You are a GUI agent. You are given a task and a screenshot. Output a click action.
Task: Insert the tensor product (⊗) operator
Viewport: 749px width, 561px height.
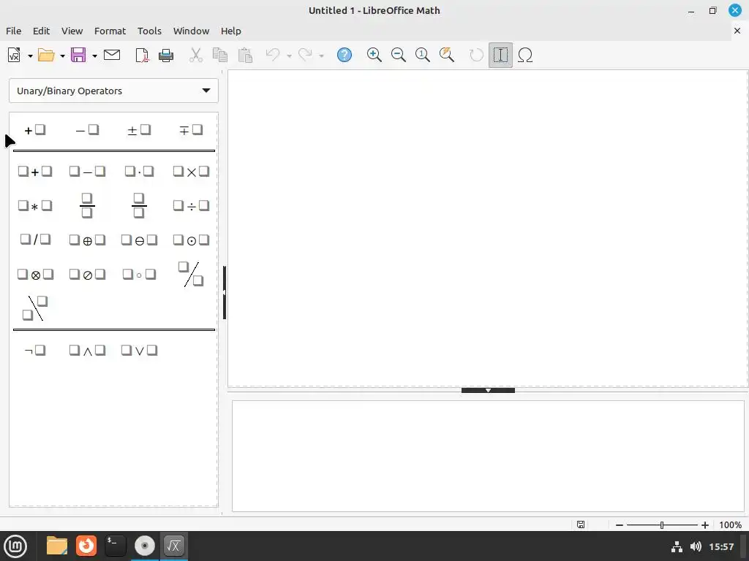[x=35, y=275]
